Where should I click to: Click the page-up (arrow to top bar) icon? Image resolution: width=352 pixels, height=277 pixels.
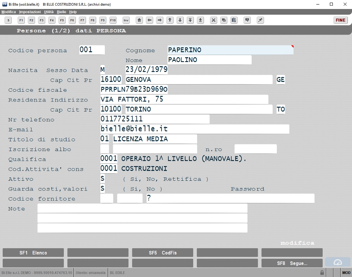pyautogui.click(x=190, y=20)
